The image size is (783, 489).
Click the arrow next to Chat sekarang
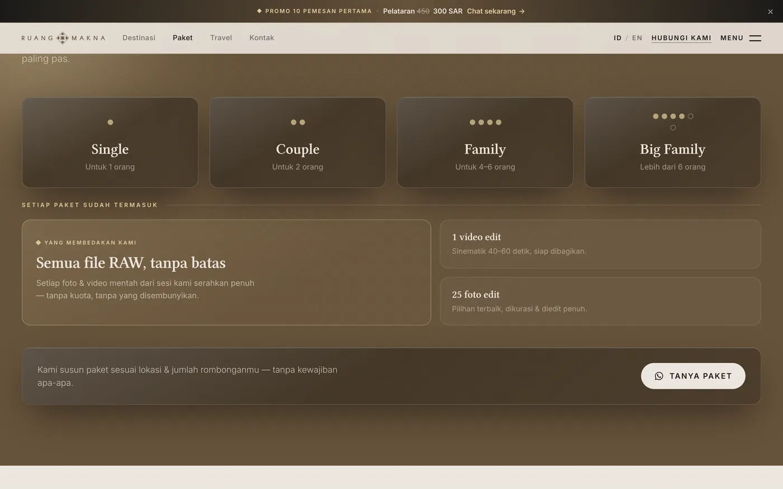click(x=522, y=11)
